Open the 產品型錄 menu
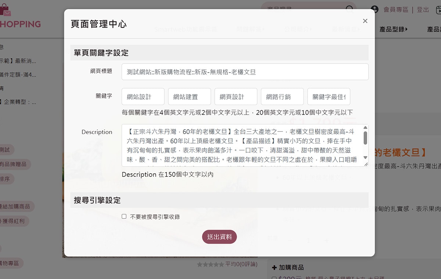441x279 pixels. click(x=394, y=29)
